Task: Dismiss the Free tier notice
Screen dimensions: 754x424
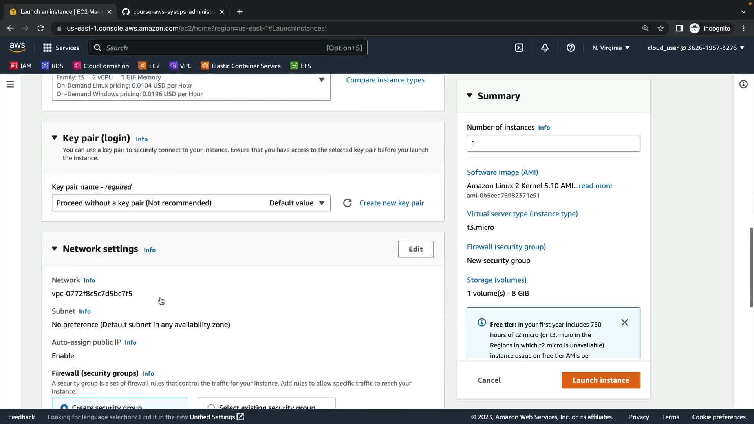Action: (x=624, y=322)
